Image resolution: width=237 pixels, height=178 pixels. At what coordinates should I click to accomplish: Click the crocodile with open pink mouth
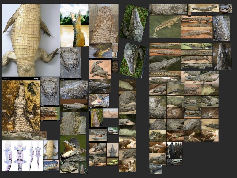pyautogui.click(x=99, y=100)
